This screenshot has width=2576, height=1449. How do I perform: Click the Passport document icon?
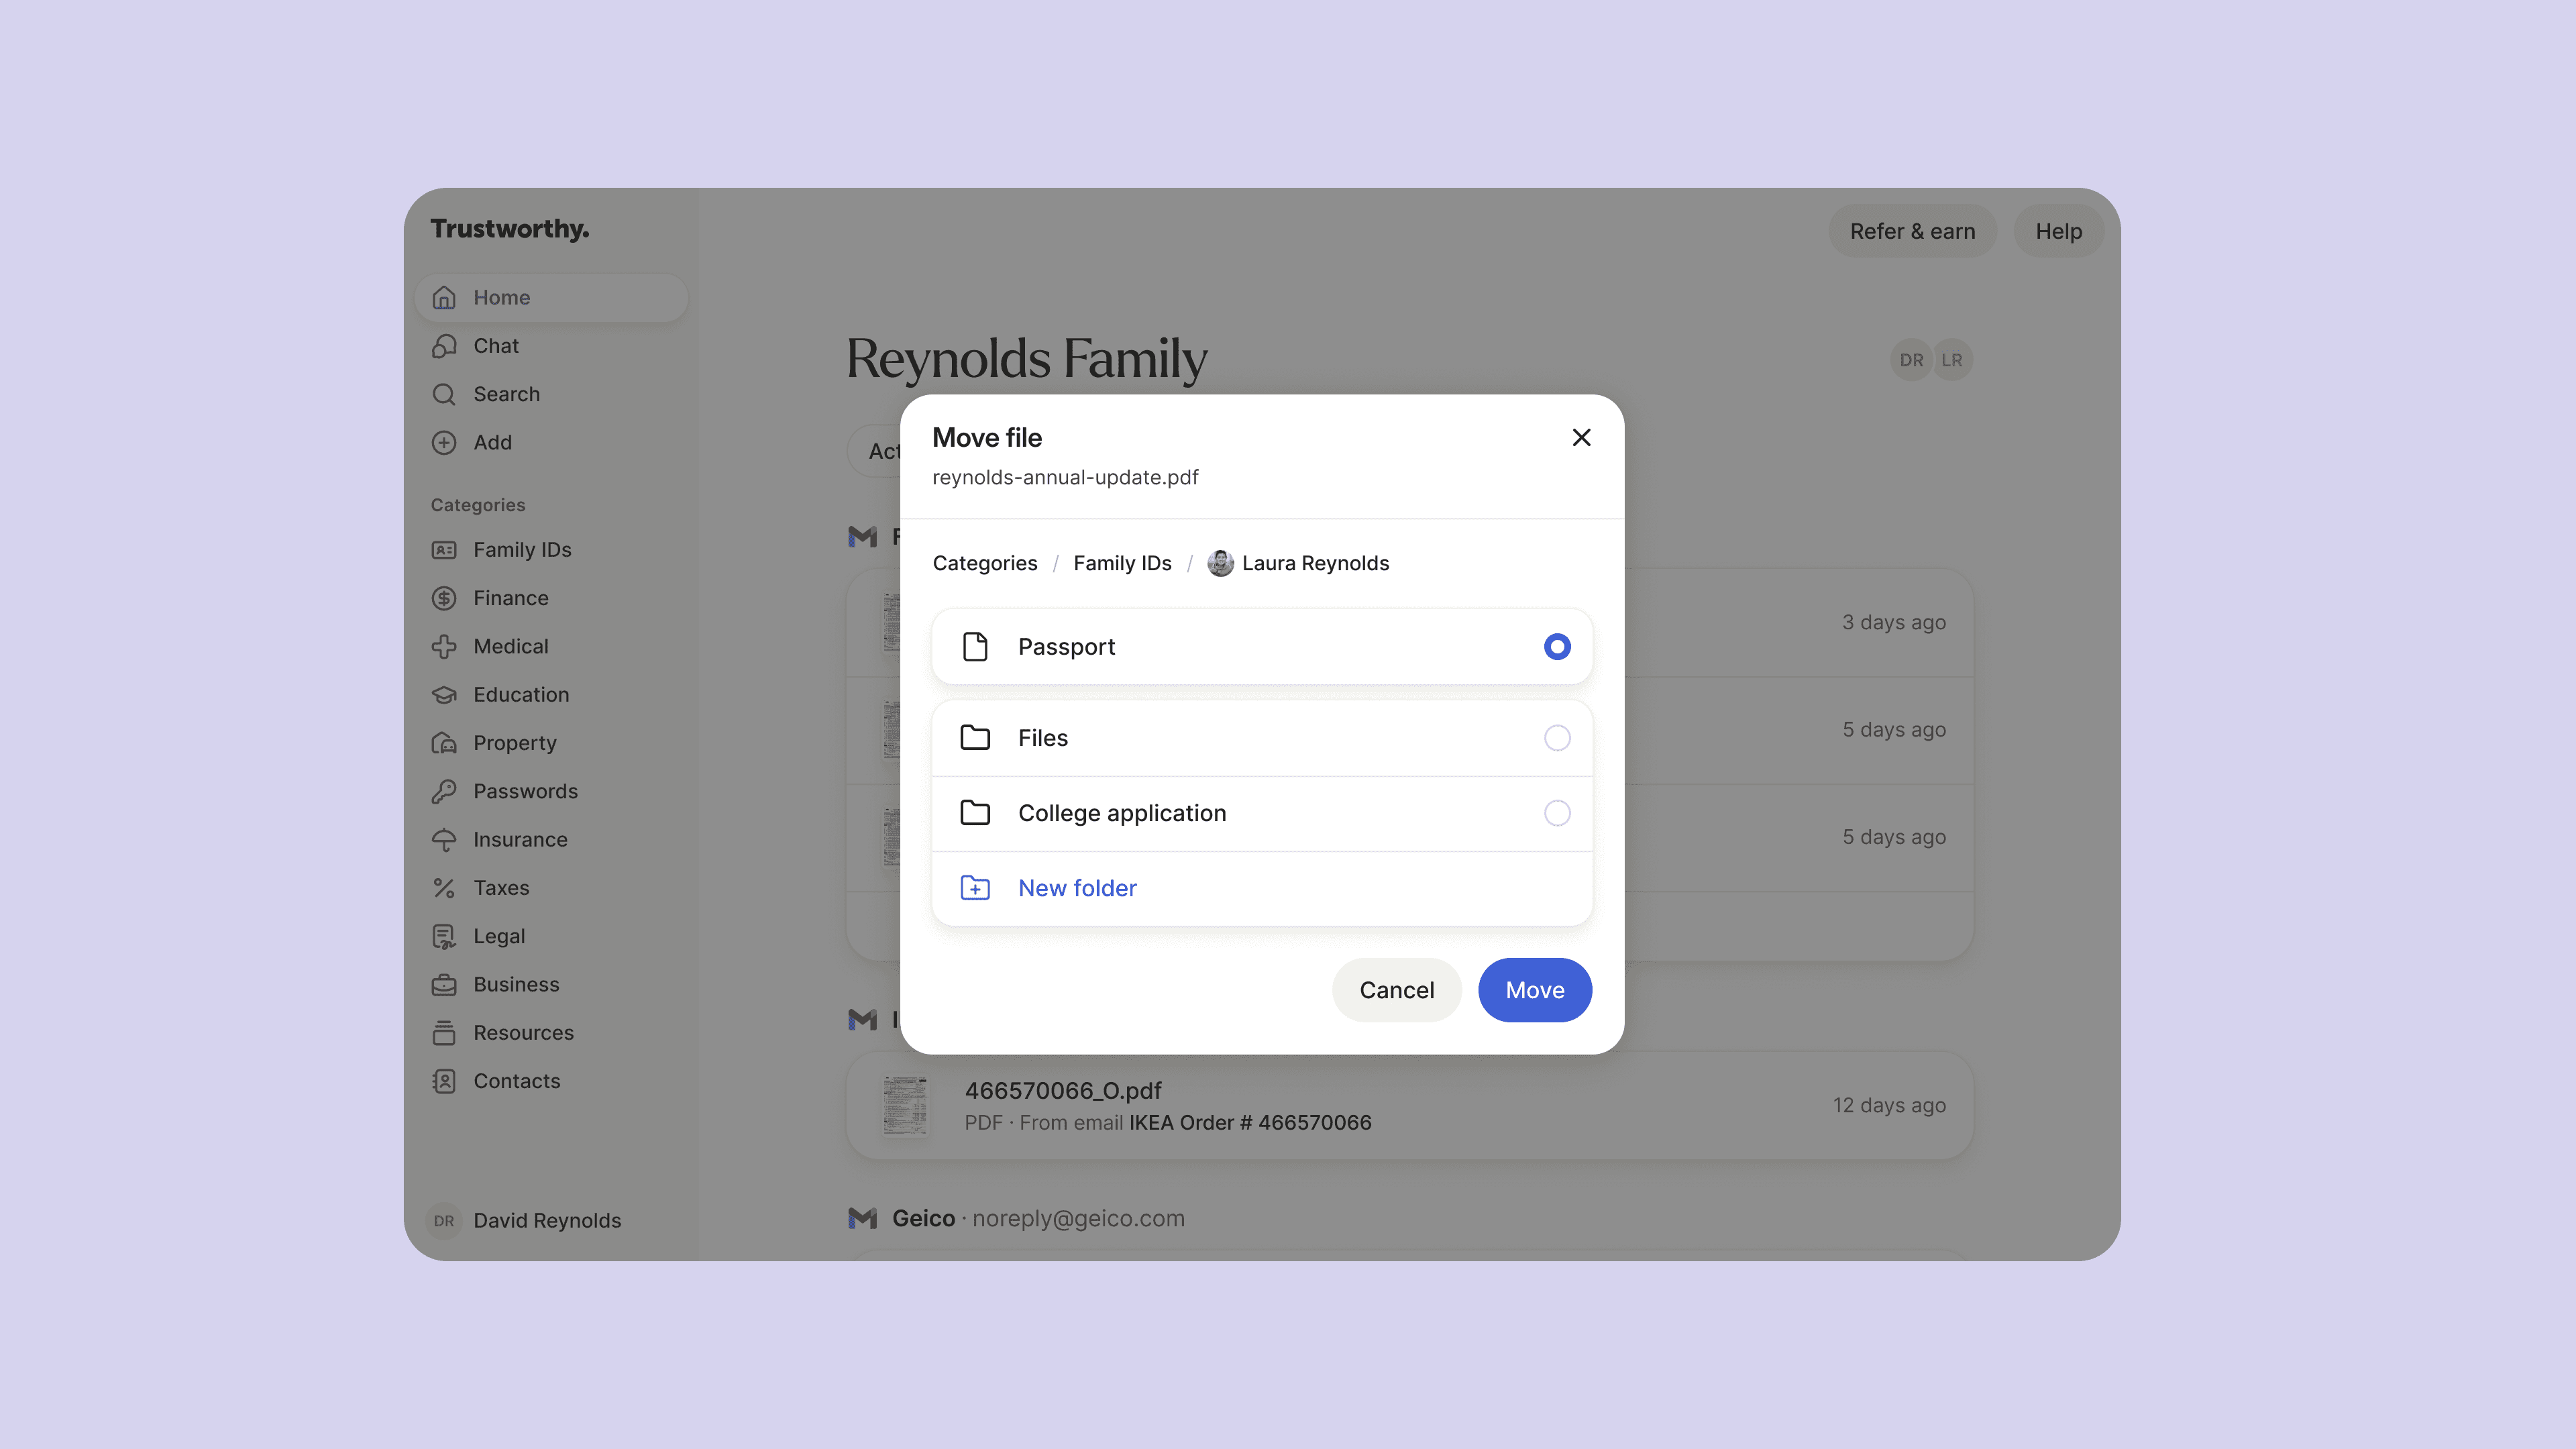pos(975,647)
